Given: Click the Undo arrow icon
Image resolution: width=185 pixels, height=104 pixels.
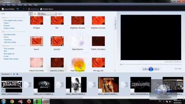Looking at the screenshot, I should (x=18, y=9).
